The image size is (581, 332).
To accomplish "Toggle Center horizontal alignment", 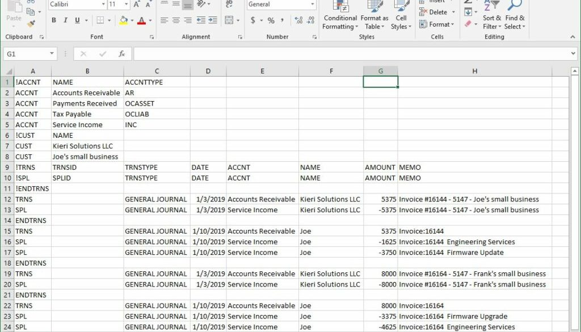I will (176, 20).
